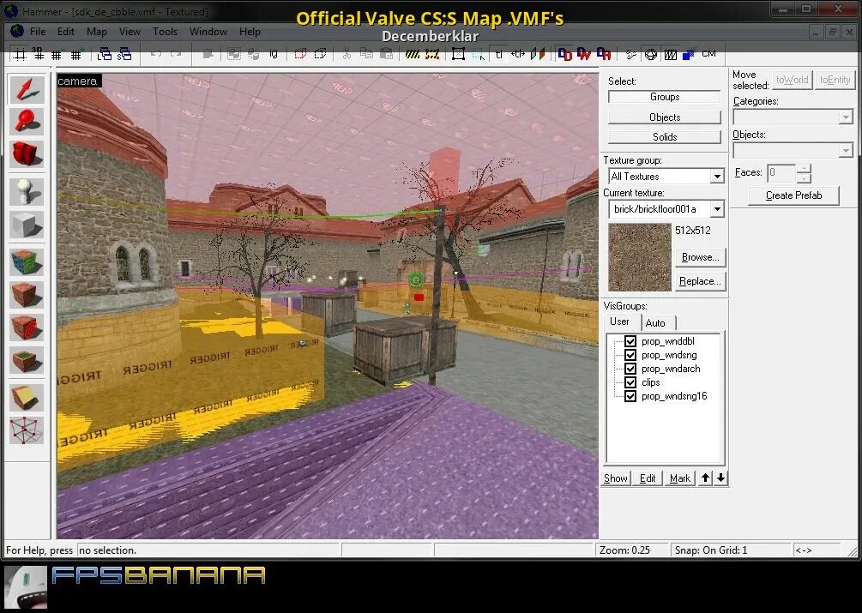The height and width of the screenshot is (613, 862).
Task: Click the Objects select button
Action: click(x=665, y=117)
